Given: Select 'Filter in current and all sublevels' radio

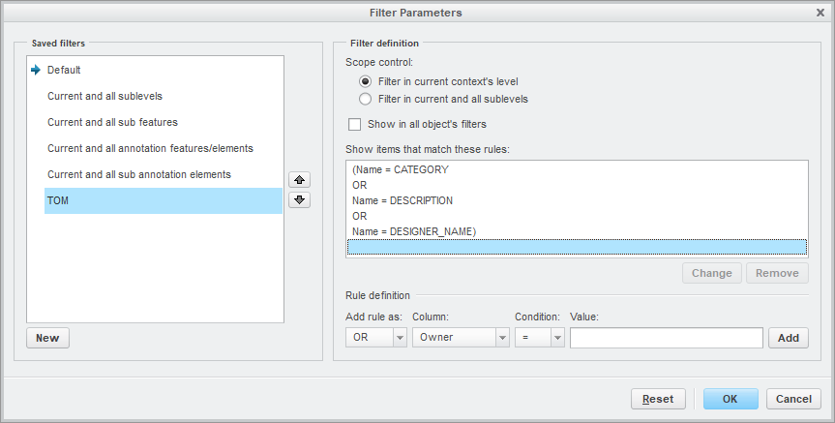Looking at the screenshot, I should tap(366, 99).
